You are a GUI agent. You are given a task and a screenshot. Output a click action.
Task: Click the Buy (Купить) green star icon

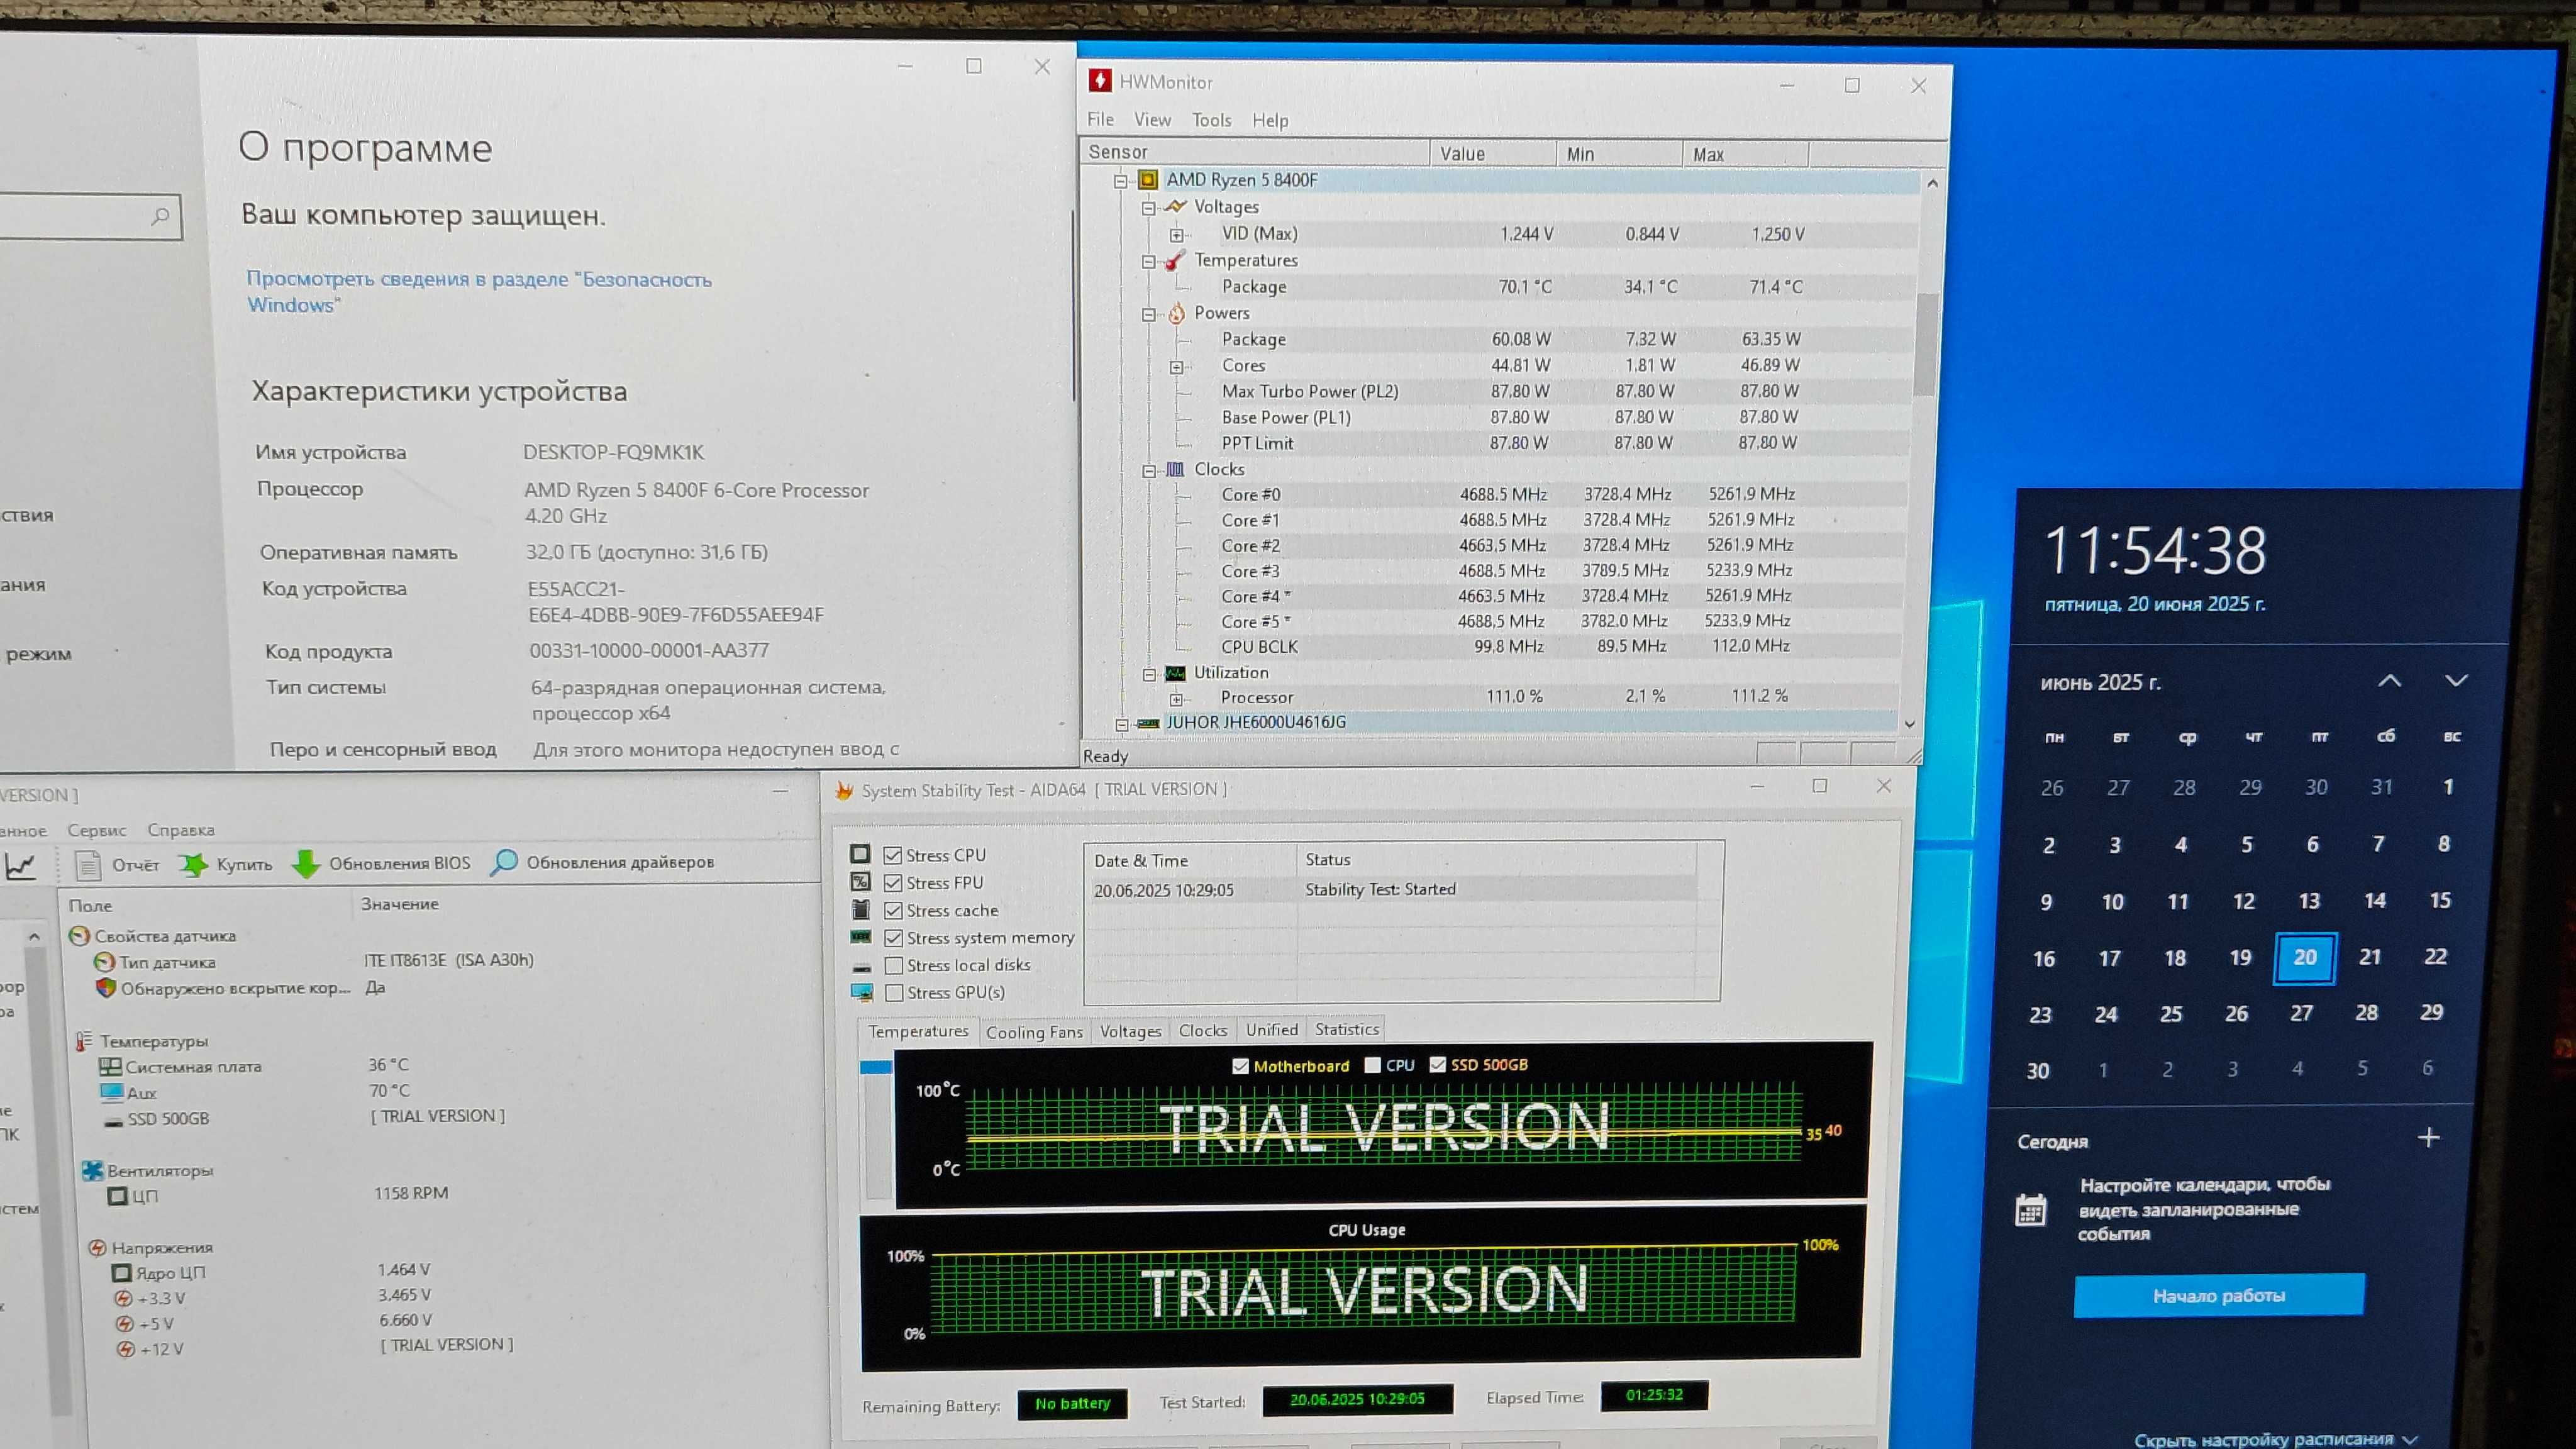coord(193,864)
